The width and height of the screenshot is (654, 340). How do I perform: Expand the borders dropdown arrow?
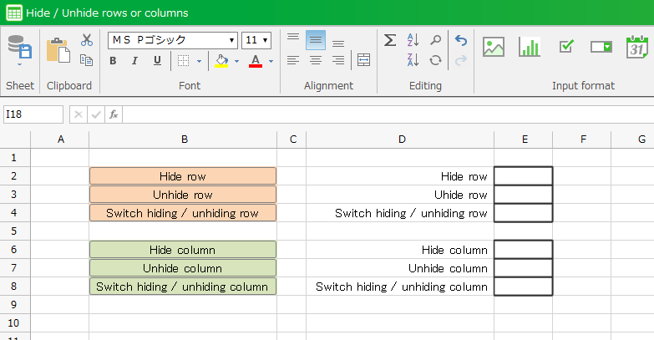(x=199, y=61)
